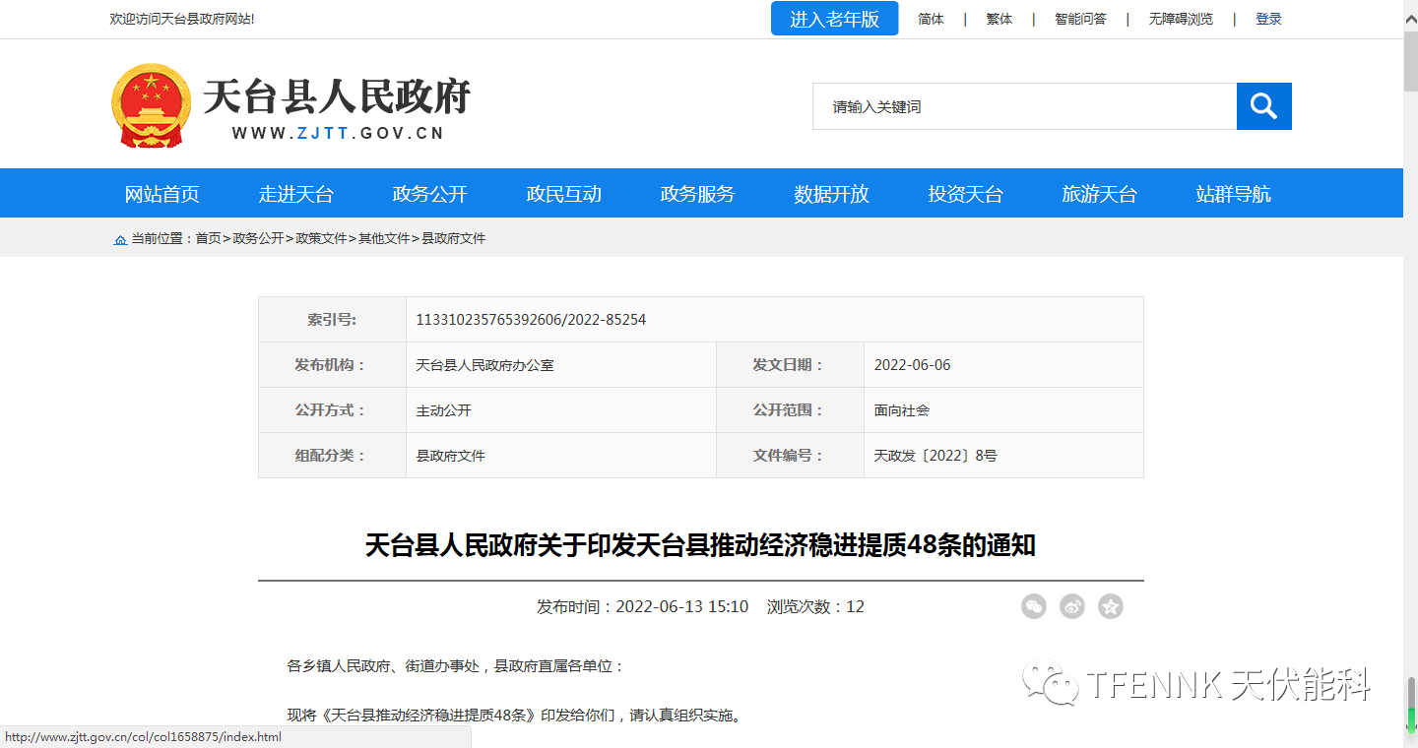Click the blue search magnifier button
Screen dimensions: 1418x748
(1263, 106)
